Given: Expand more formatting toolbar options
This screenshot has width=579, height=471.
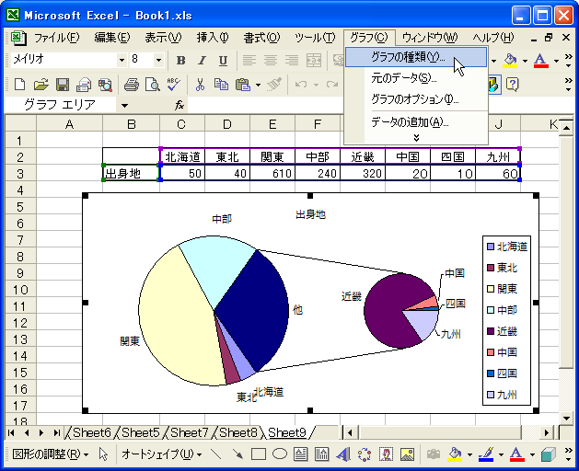Looking at the screenshot, I should pos(569,61).
